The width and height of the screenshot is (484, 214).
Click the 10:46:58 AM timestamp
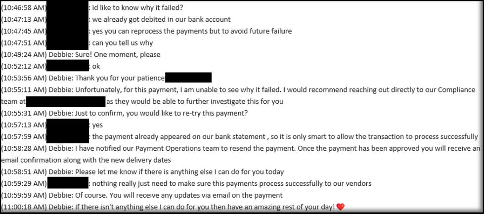[23, 8]
